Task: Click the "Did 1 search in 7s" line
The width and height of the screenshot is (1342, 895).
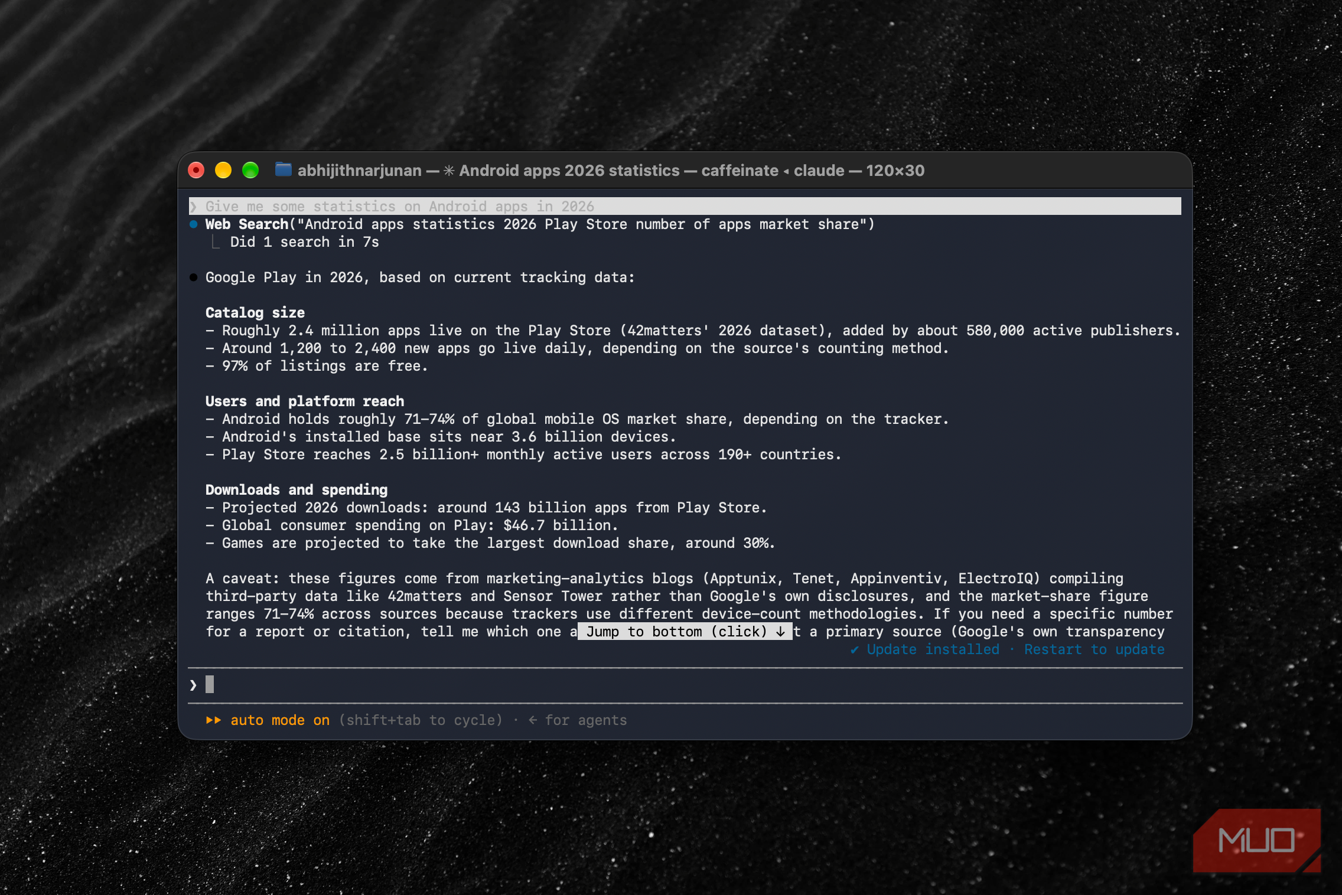Action: click(x=305, y=242)
